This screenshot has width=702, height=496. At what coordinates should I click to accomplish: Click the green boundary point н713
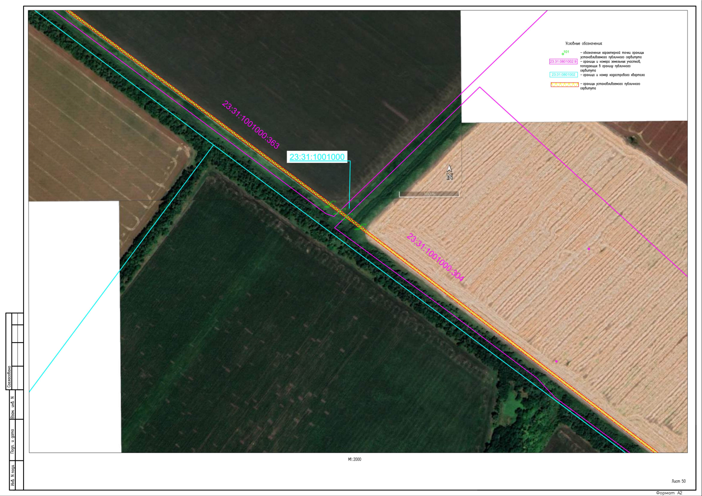point(348,215)
